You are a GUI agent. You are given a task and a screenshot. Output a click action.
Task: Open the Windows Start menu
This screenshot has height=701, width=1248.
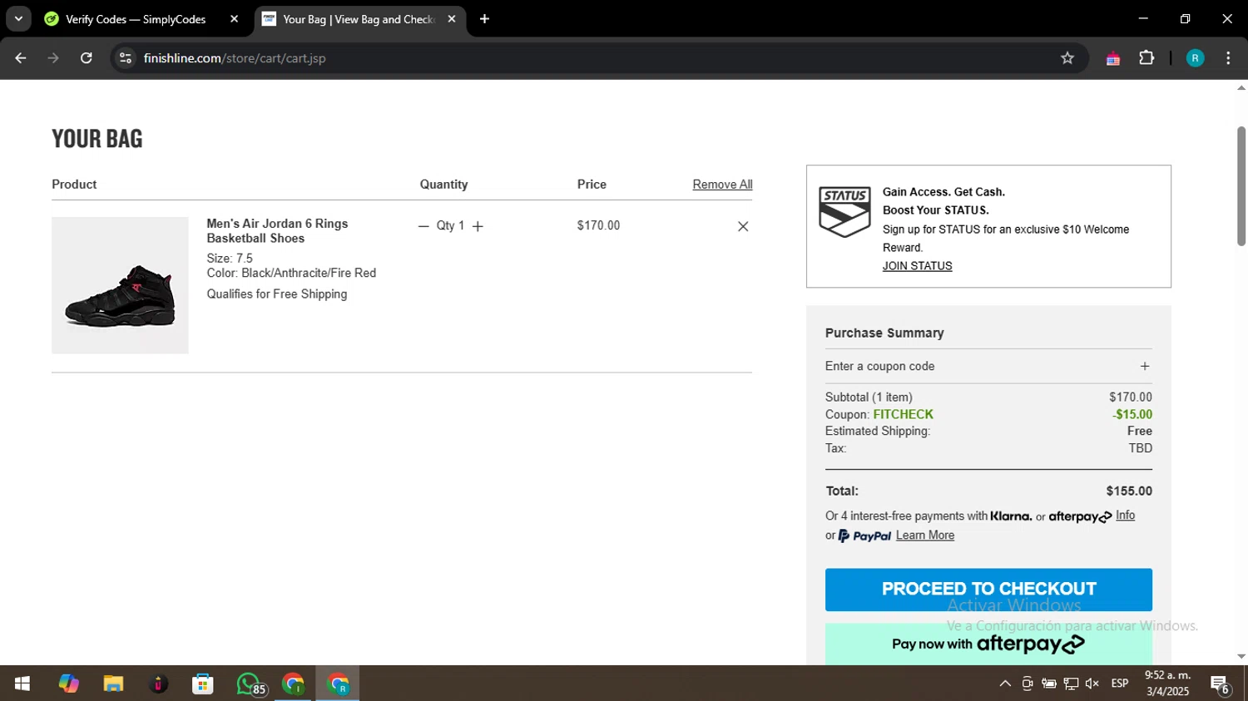click(22, 684)
